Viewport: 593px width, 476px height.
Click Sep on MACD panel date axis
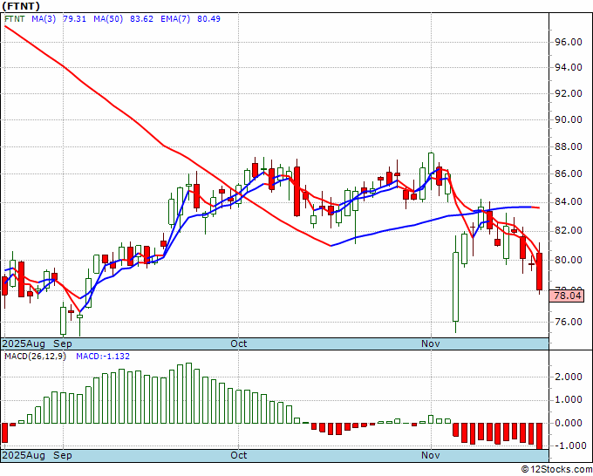(x=63, y=455)
